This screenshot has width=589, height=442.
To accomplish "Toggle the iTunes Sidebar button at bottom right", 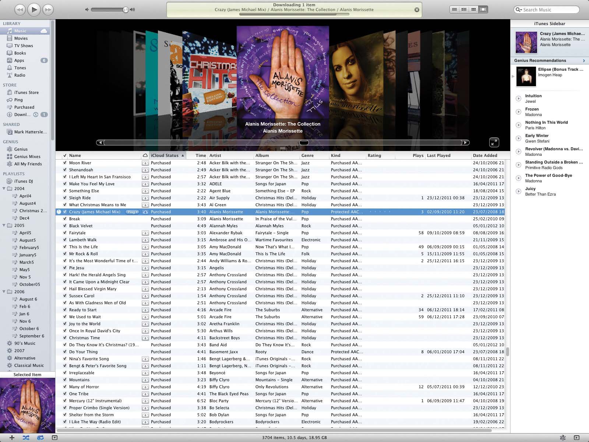I will (576, 438).
